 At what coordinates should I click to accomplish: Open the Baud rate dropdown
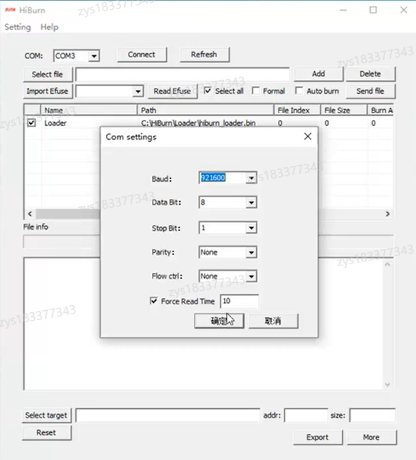coord(251,178)
